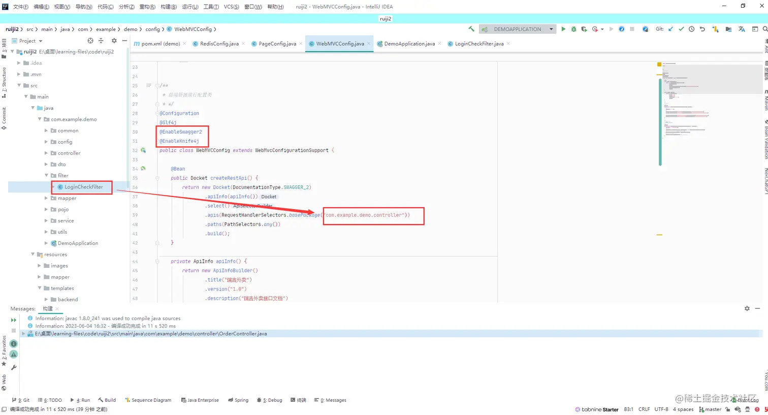Viewport: 768px width, 415px height.
Task: Open the 5: Debug tool window
Action: point(270,400)
